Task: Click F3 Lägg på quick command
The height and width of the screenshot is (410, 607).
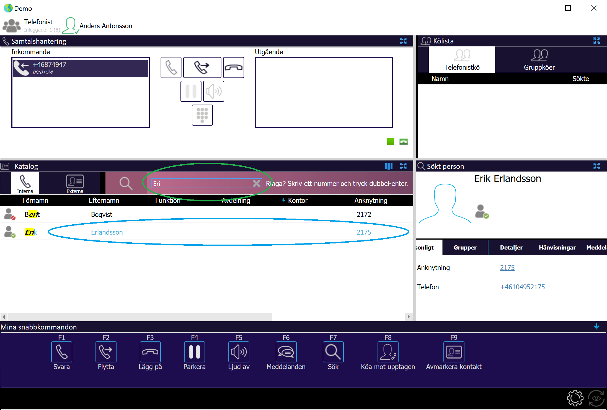Action: (150, 352)
